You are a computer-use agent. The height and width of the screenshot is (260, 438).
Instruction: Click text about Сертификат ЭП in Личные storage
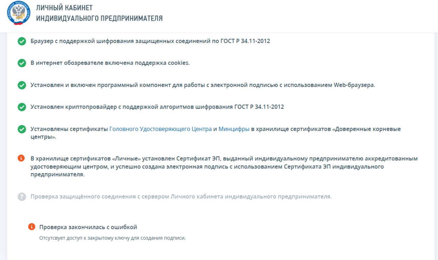[x=224, y=166]
